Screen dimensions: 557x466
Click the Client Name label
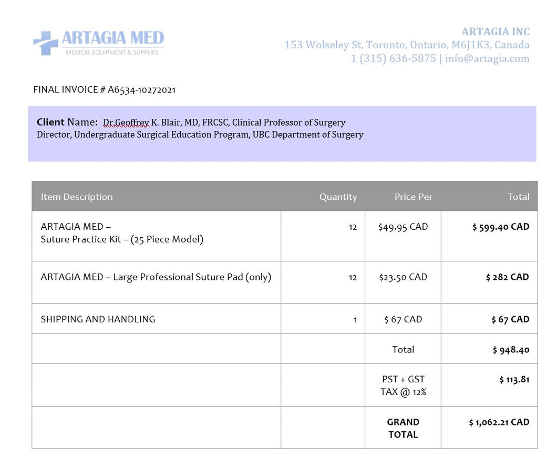[67, 122]
